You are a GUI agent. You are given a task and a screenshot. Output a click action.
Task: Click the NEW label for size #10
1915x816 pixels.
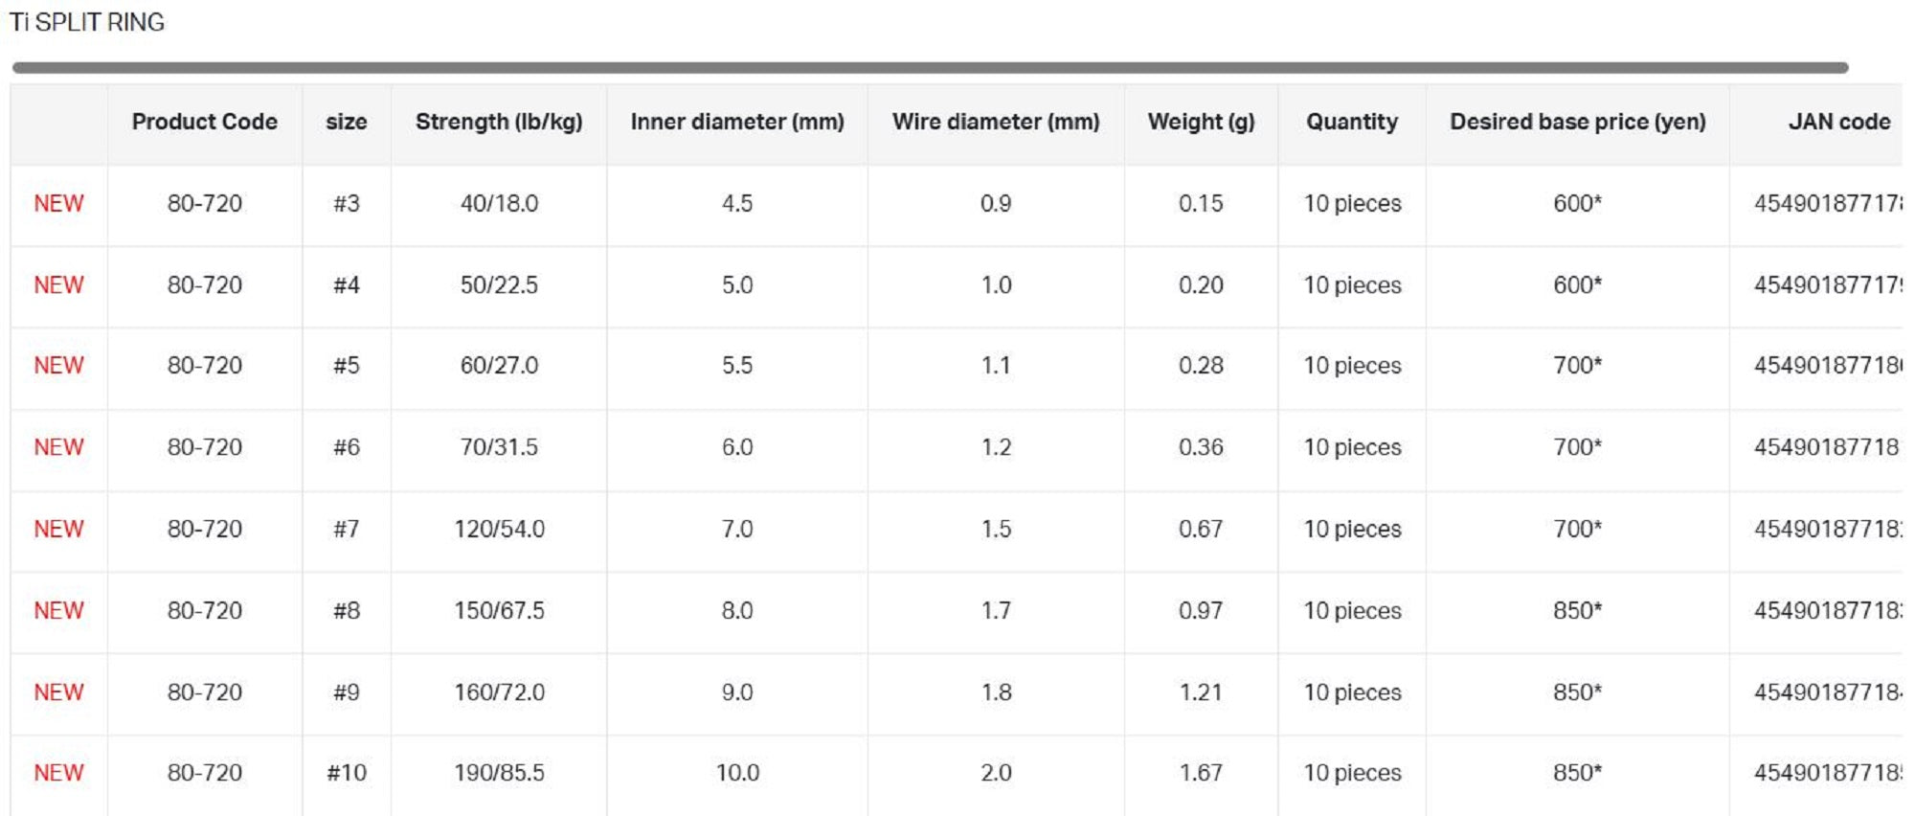click(x=58, y=772)
